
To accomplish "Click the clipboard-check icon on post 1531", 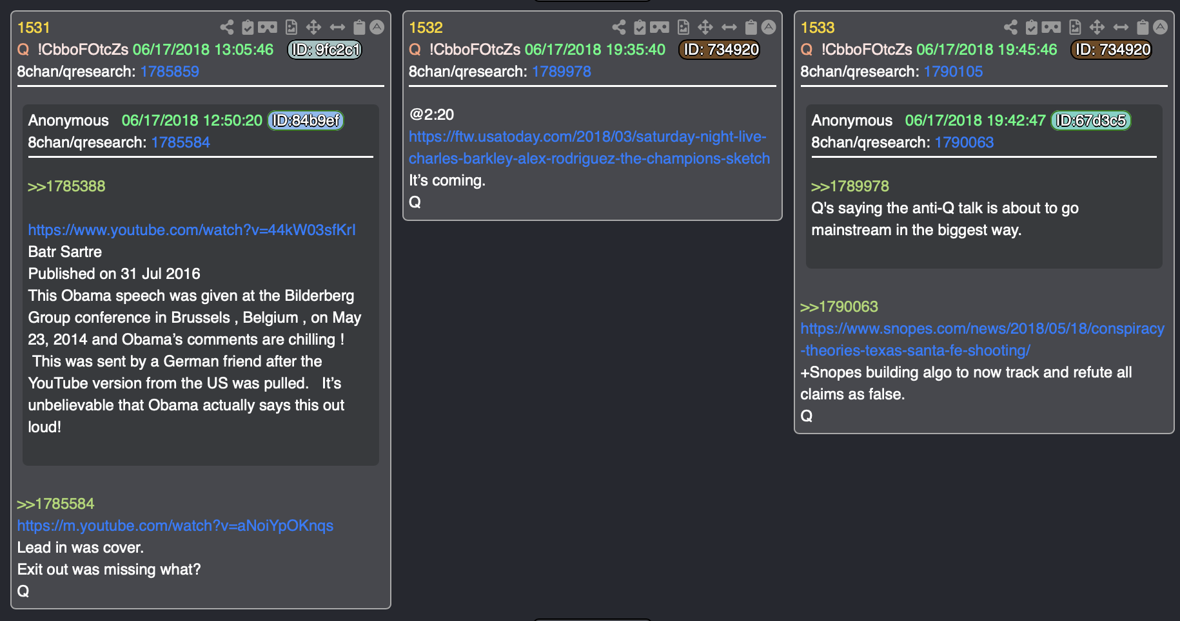I will [x=248, y=27].
